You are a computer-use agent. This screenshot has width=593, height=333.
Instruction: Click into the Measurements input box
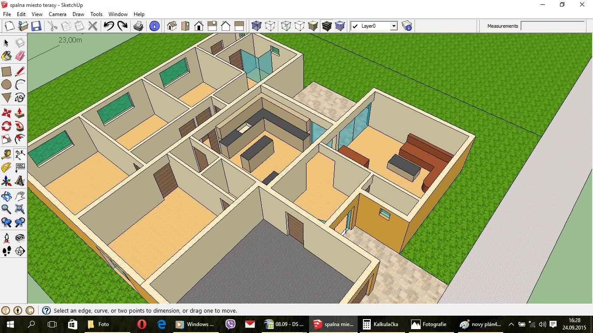[552, 26]
